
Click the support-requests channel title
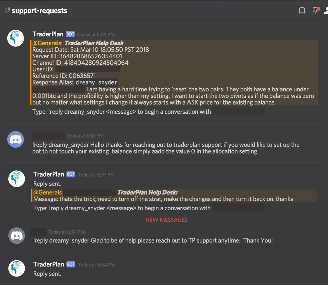coord(39,10)
